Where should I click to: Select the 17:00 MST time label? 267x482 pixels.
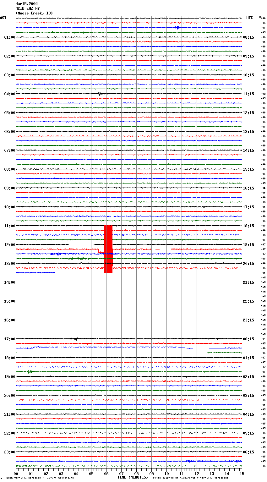(x=10, y=339)
